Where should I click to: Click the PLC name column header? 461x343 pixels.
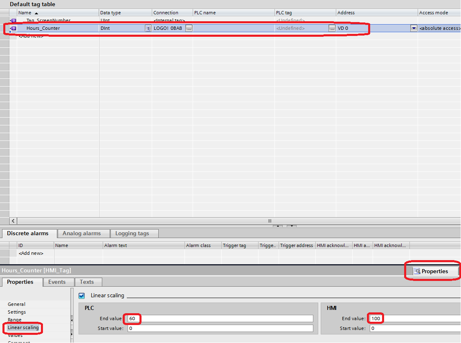234,13
